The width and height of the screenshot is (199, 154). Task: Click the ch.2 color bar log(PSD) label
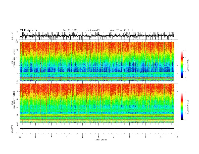pyautogui.click(x=188, y=107)
